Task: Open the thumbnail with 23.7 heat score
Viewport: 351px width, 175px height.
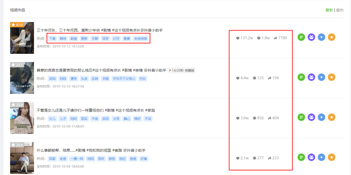Action: coord(22,78)
